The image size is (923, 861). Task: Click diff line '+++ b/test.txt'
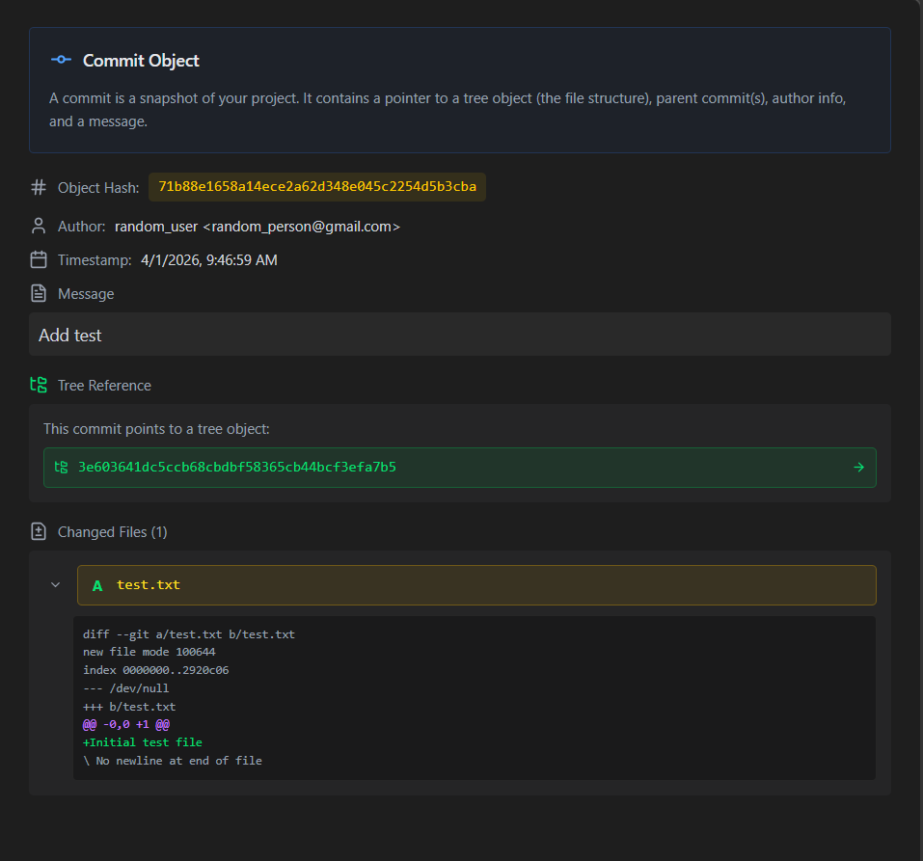coord(129,707)
